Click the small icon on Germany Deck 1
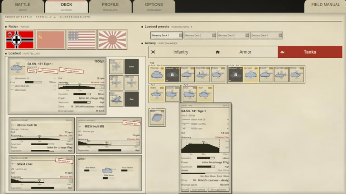This screenshot has height=194, width=346. pos(181,35)
